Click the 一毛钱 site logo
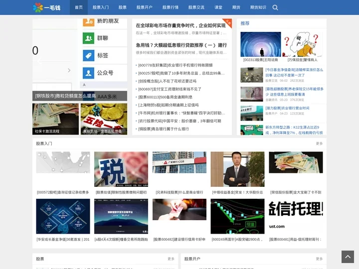The width and height of the screenshot is (359, 269). (47, 7)
